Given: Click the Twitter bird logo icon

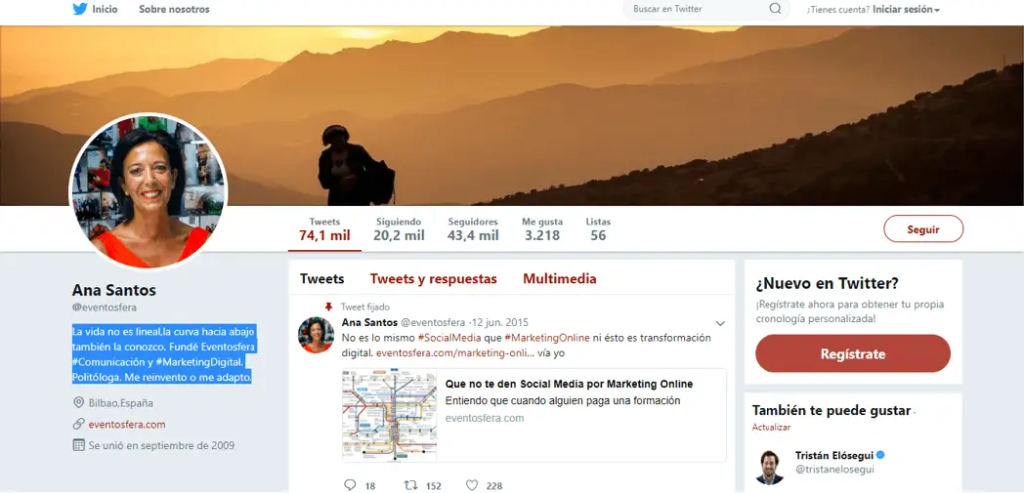Looking at the screenshot, I should tap(80, 9).
